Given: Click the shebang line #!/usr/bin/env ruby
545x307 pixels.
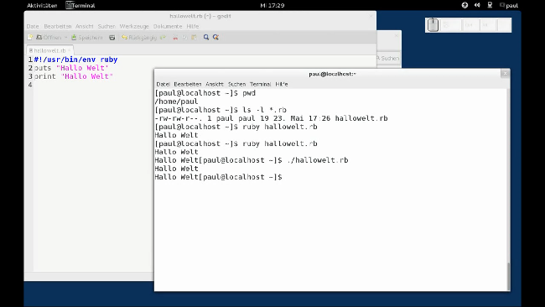Looking at the screenshot, I should coord(75,60).
